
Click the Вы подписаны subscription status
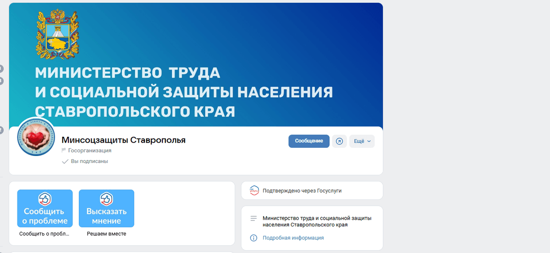[89, 161]
